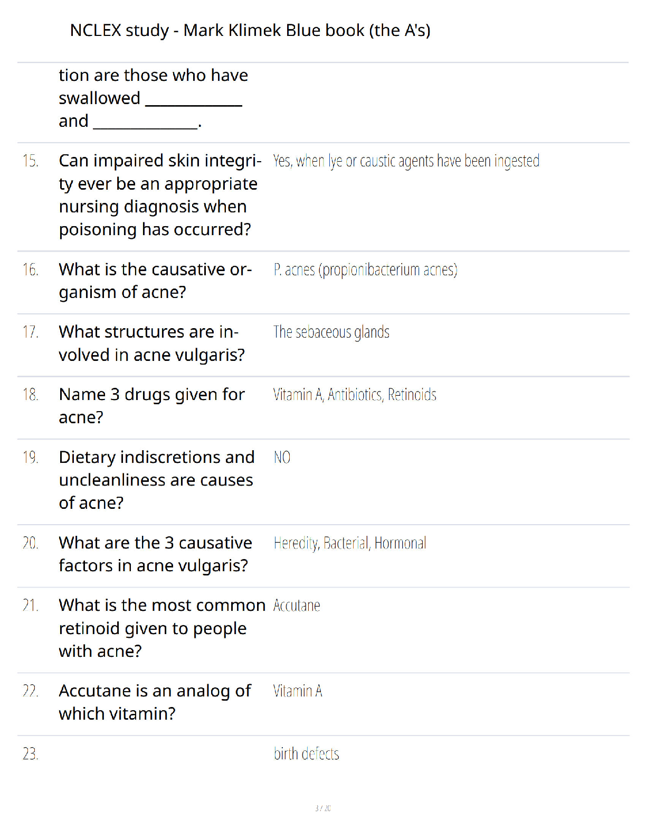Select question 17 about acne vulgaris structures
The image size is (646, 837).
click(151, 343)
